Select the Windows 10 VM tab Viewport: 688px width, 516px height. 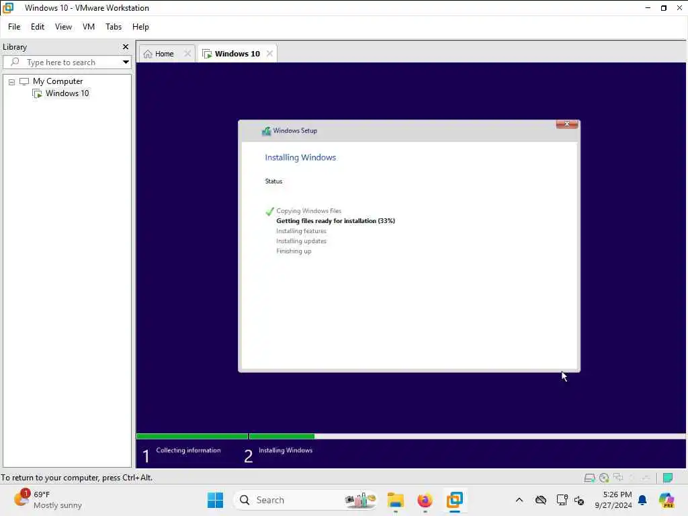(237, 54)
